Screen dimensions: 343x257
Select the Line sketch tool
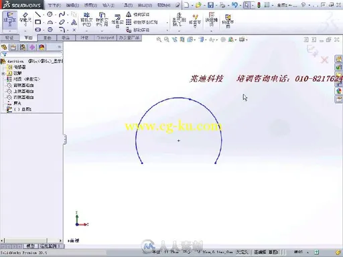38,15
